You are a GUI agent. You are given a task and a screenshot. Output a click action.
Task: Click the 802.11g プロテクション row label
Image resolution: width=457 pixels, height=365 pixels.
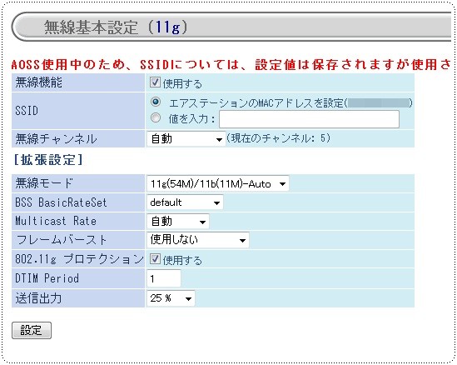(79, 259)
